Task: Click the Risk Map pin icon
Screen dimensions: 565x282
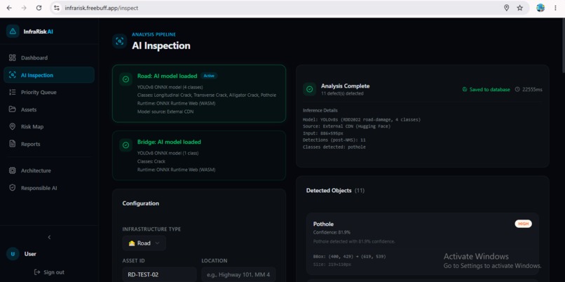Action: tap(12, 126)
